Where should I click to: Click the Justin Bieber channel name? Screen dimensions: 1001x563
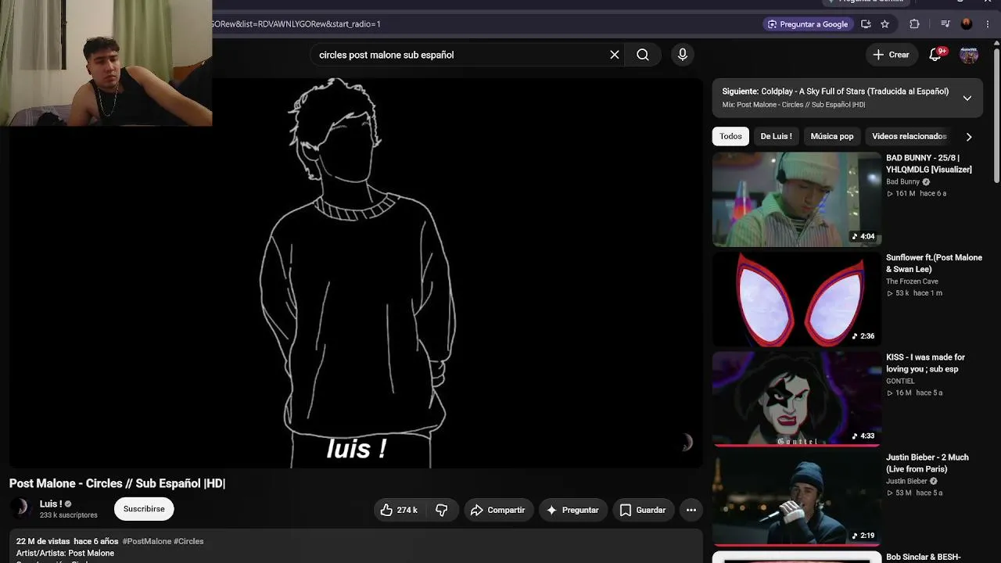[906, 481]
